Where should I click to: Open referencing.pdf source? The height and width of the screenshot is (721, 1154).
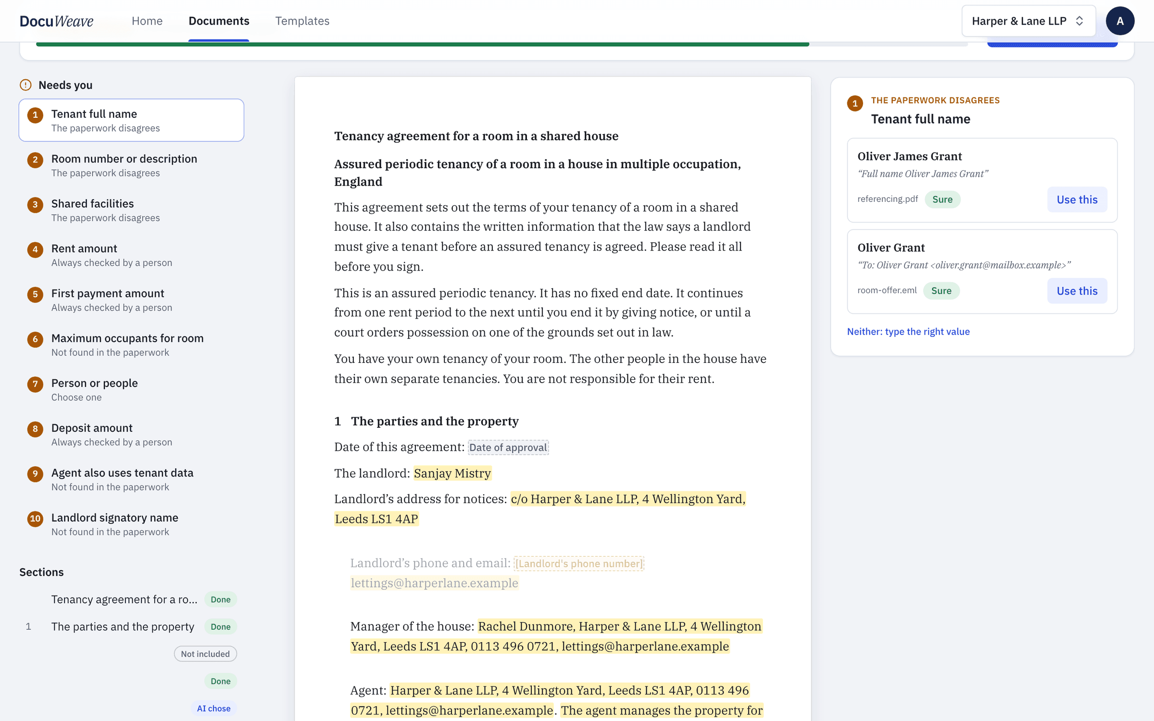point(888,199)
